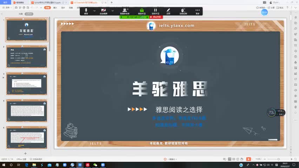The width and height of the screenshot is (299, 168).
Task: Mute the microphone in the Zoom toolbar
Action: coord(86,11)
